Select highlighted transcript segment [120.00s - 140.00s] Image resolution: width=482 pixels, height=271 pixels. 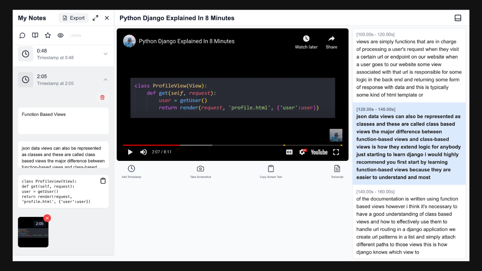(409, 144)
